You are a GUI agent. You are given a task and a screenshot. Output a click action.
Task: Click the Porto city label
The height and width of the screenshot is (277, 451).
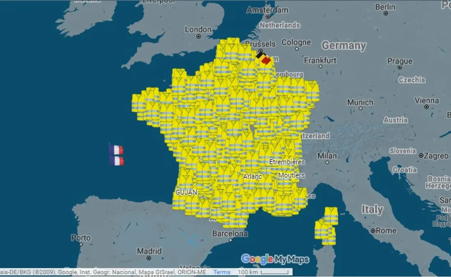point(81,238)
